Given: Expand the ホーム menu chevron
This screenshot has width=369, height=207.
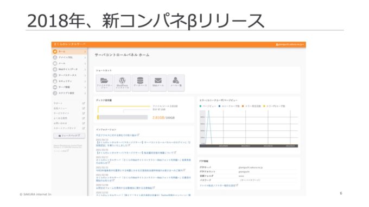Looking at the screenshot, I should point(85,51).
